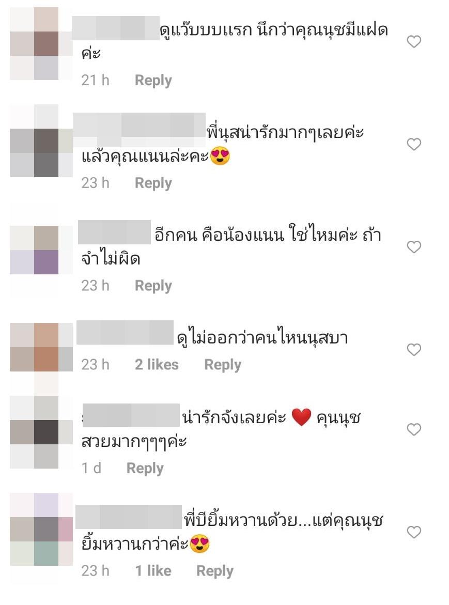Reply to the 1 d old comment
449x605 pixels.
point(145,469)
